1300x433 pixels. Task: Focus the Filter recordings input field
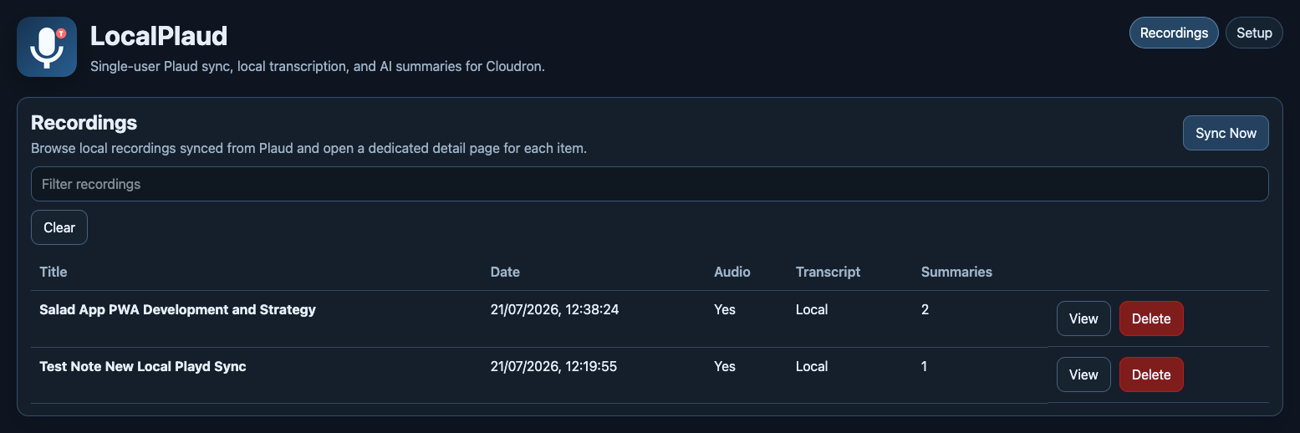[650, 184]
